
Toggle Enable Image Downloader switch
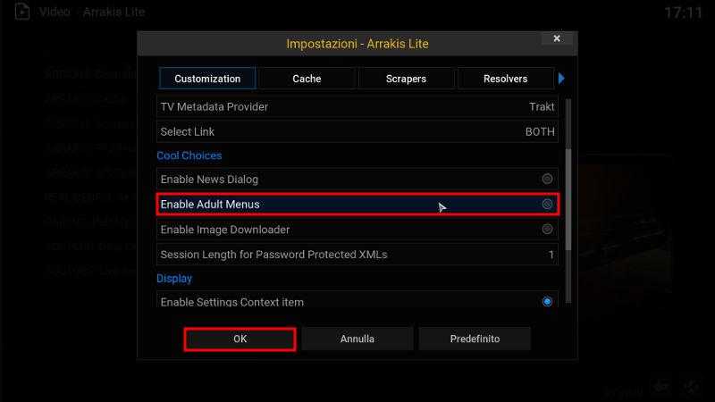point(547,230)
